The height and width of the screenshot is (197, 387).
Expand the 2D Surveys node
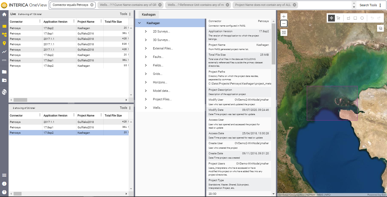(146, 32)
